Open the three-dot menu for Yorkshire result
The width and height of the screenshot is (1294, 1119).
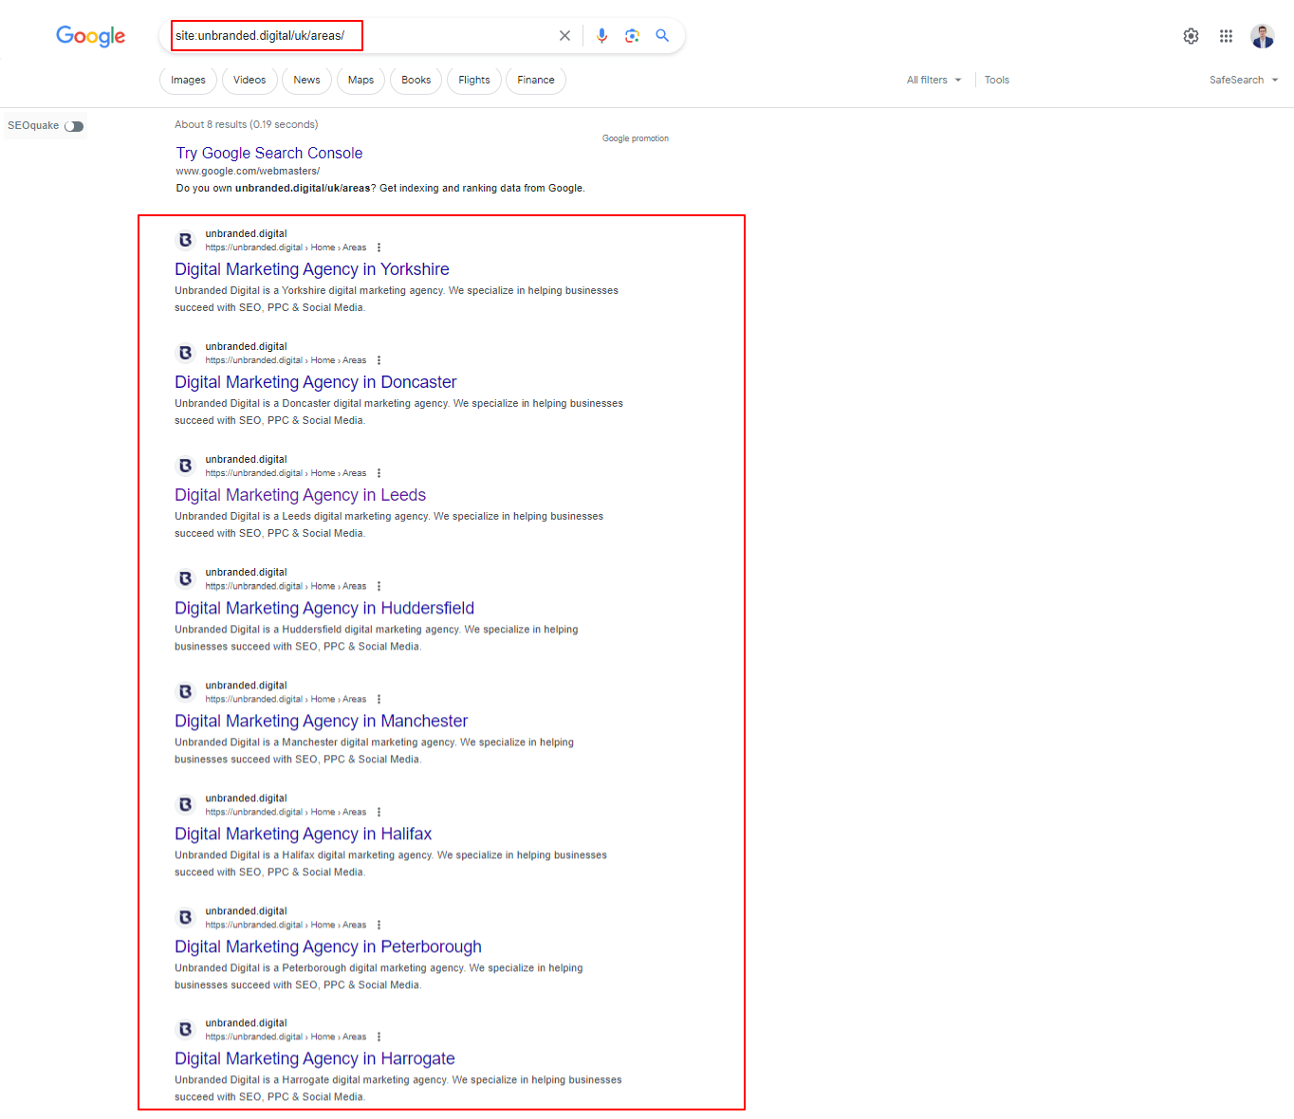379,248
